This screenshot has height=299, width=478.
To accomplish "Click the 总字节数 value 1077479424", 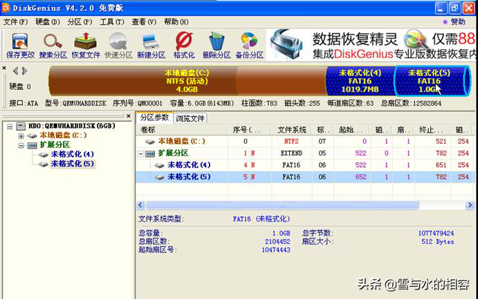I will pyautogui.click(x=436, y=233).
